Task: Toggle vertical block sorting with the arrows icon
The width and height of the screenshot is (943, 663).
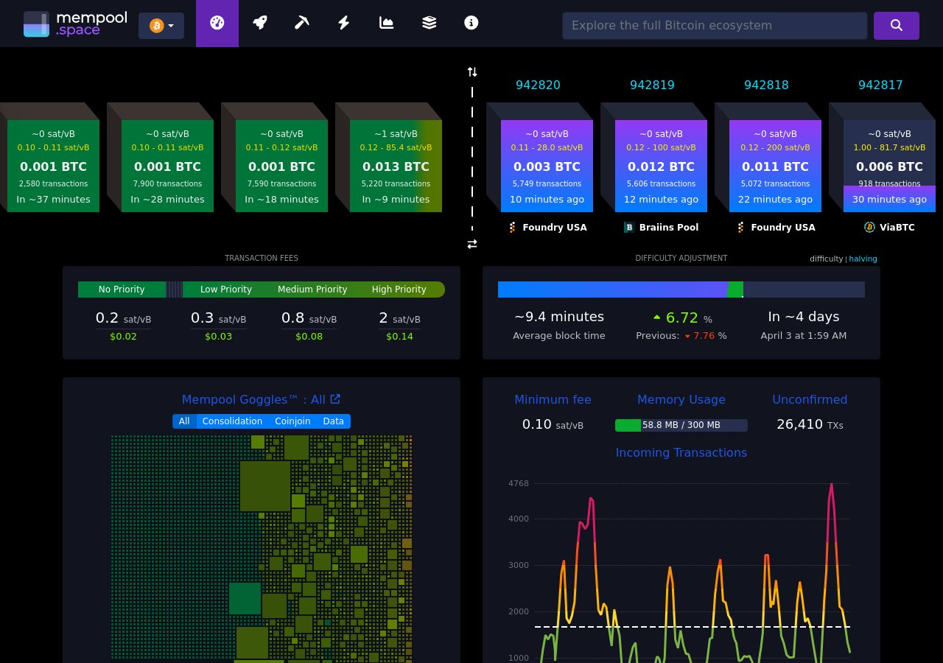Action: pyautogui.click(x=471, y=71)
